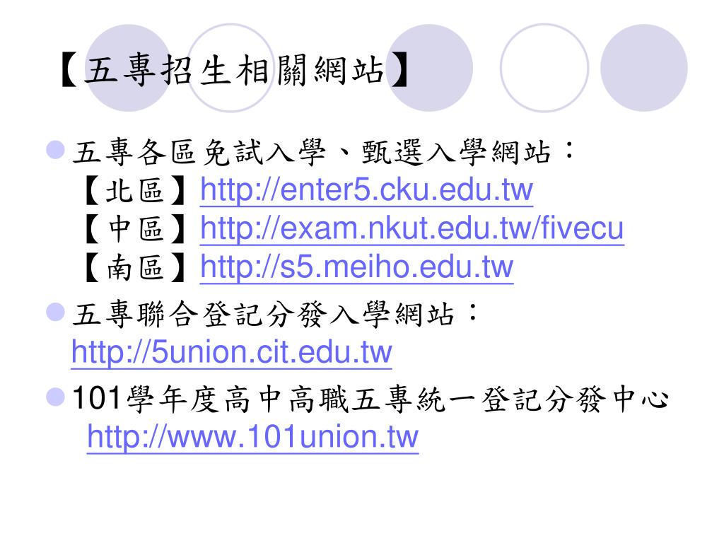
Task: Click the outlined empty circle near top right
Action: coord(544,68)
